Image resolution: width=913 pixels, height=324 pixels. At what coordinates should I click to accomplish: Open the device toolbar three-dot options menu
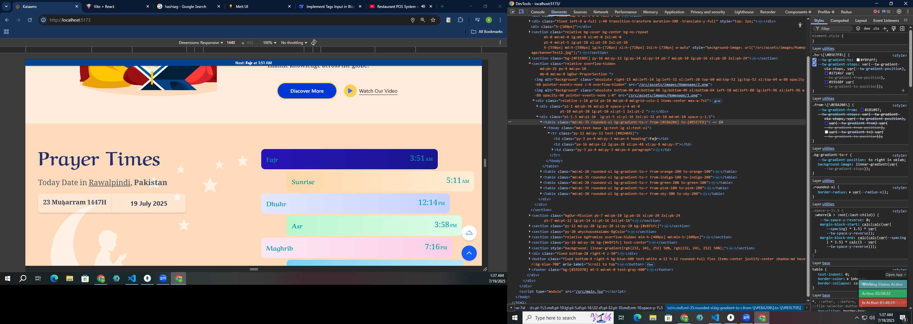coord(500,42)
